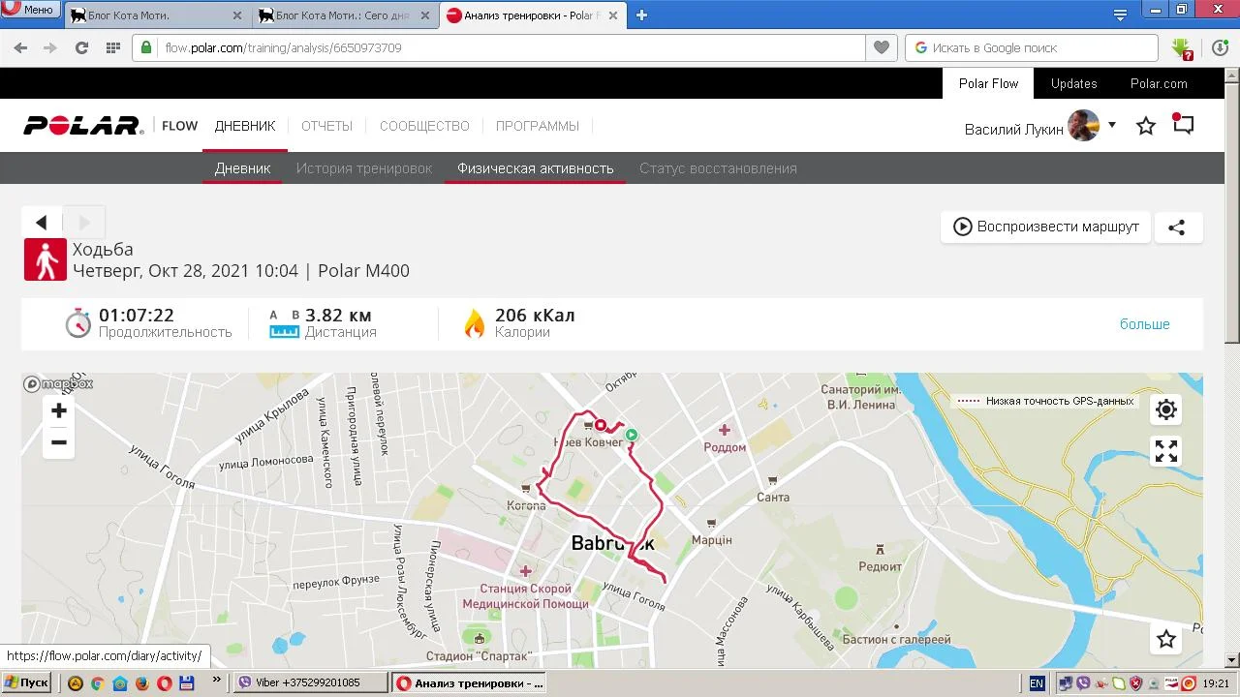Zoom out on the map
This screenshot has height=697, width=1240.
click(59, 442)
